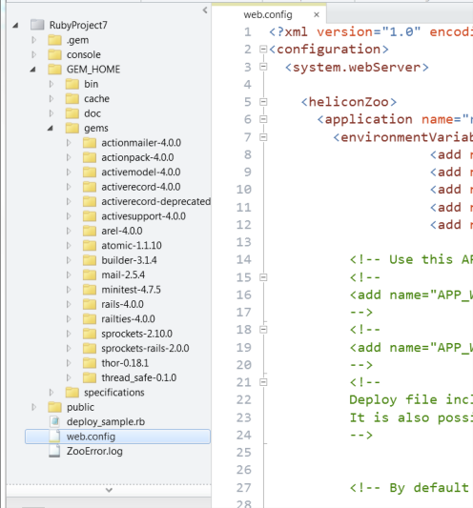Click the bin folder icon
The image size is (473, 508).
(x=72, y=84)
